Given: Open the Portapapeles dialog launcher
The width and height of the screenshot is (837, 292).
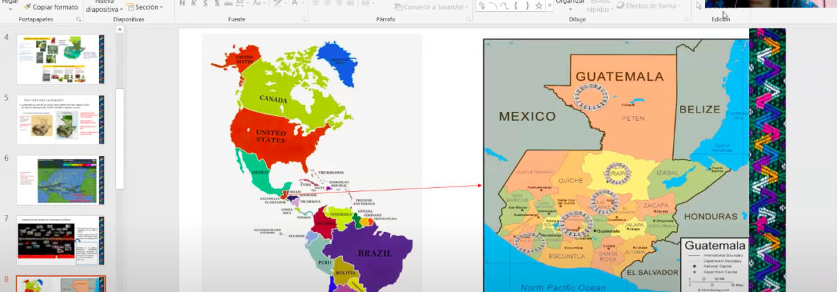Looking at the screenshot, I should click(78, 20).
